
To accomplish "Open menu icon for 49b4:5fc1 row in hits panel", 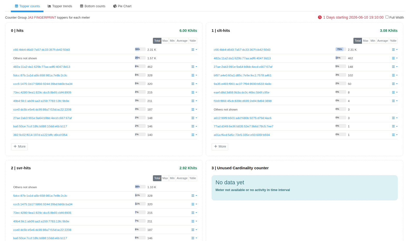I will [194, 101].
